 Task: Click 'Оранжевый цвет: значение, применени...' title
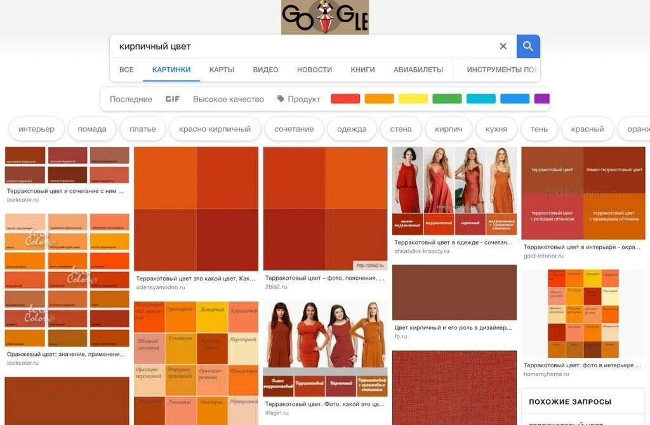point(65,354)
